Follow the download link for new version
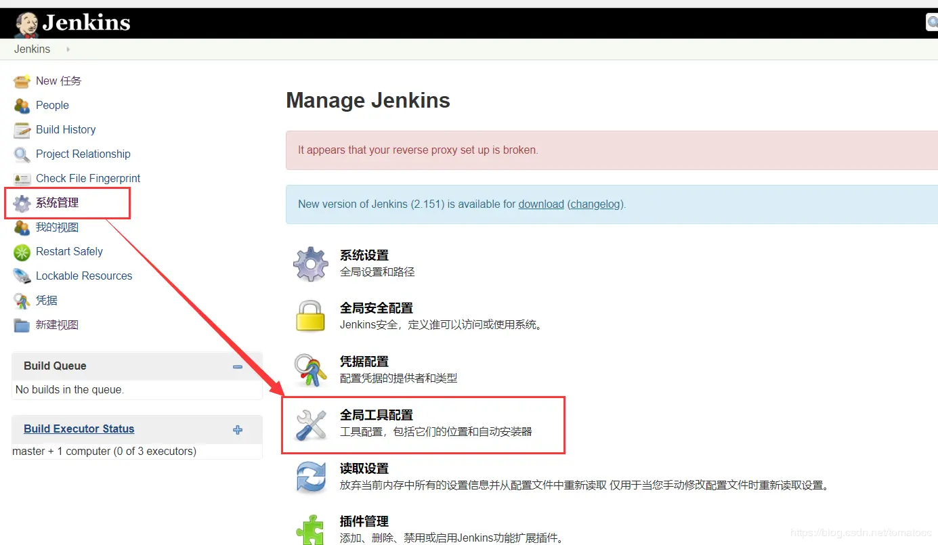Image resolution: width=938 pixels, height=545 pixels. pos(541,204)
